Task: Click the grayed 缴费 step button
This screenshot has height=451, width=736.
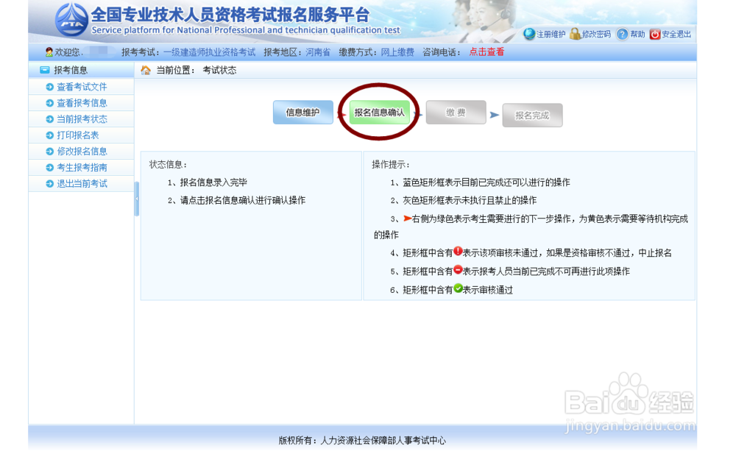Action: (456, 113)
